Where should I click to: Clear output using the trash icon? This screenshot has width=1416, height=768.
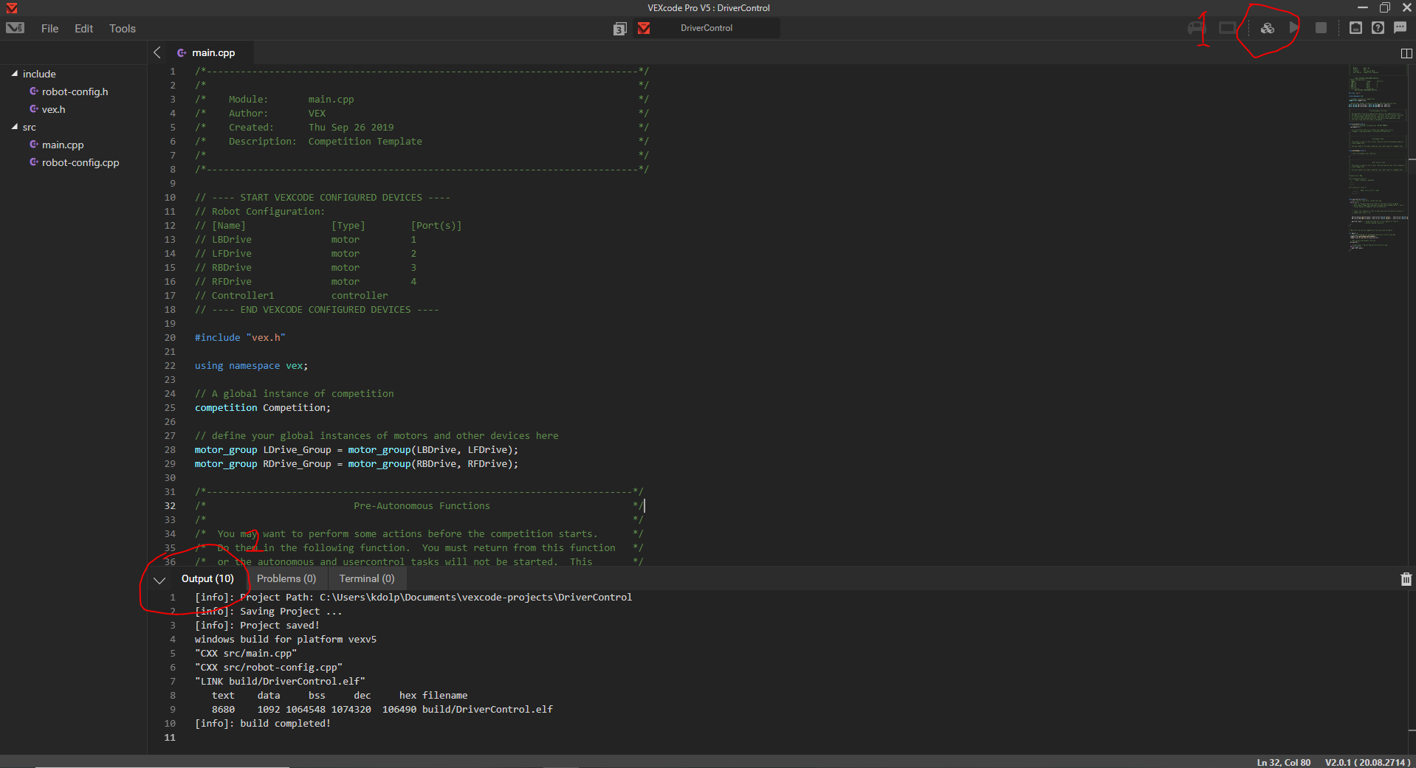[x=1406, y=579]
